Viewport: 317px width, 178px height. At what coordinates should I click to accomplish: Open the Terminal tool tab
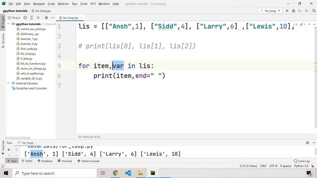pos(65,161)
